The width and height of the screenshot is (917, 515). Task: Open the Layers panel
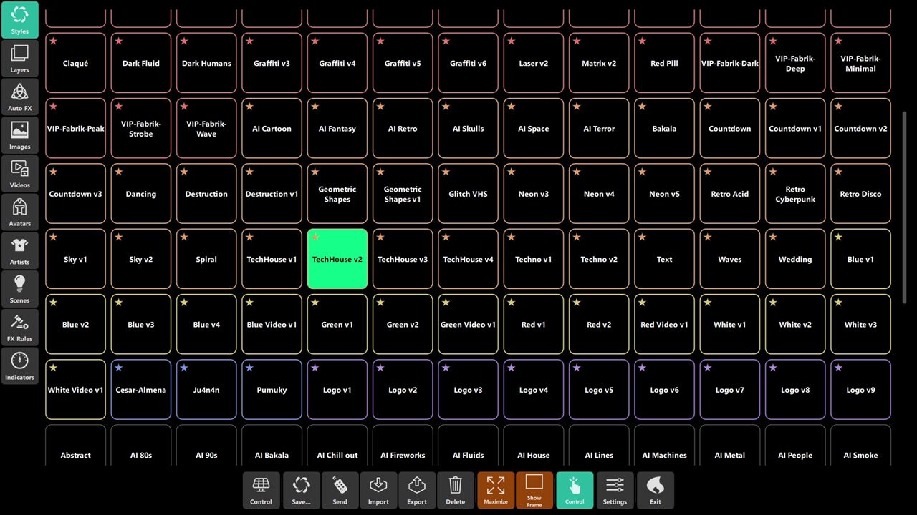(x=19, y=59)
